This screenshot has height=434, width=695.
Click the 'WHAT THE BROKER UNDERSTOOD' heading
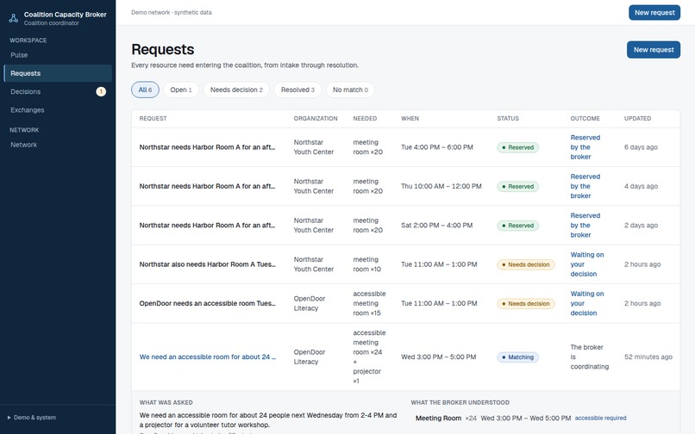coord(460,402)
